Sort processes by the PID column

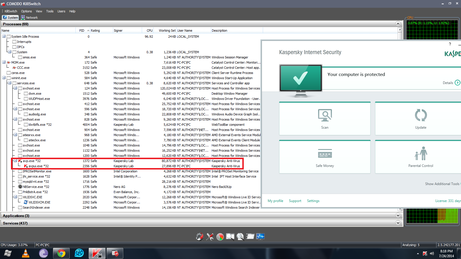[x=83, y=31]
